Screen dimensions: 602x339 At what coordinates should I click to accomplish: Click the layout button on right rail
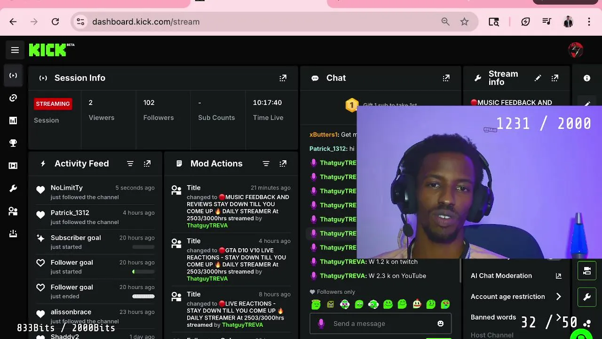tap(587, 271)
